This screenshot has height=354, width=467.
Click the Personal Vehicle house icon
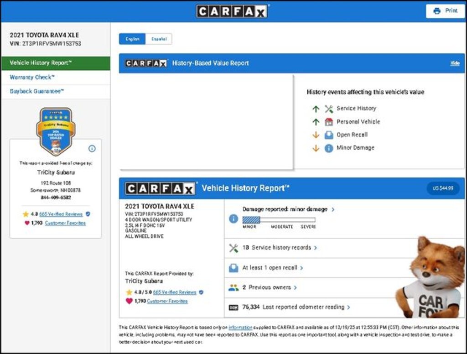click(329, 122)
